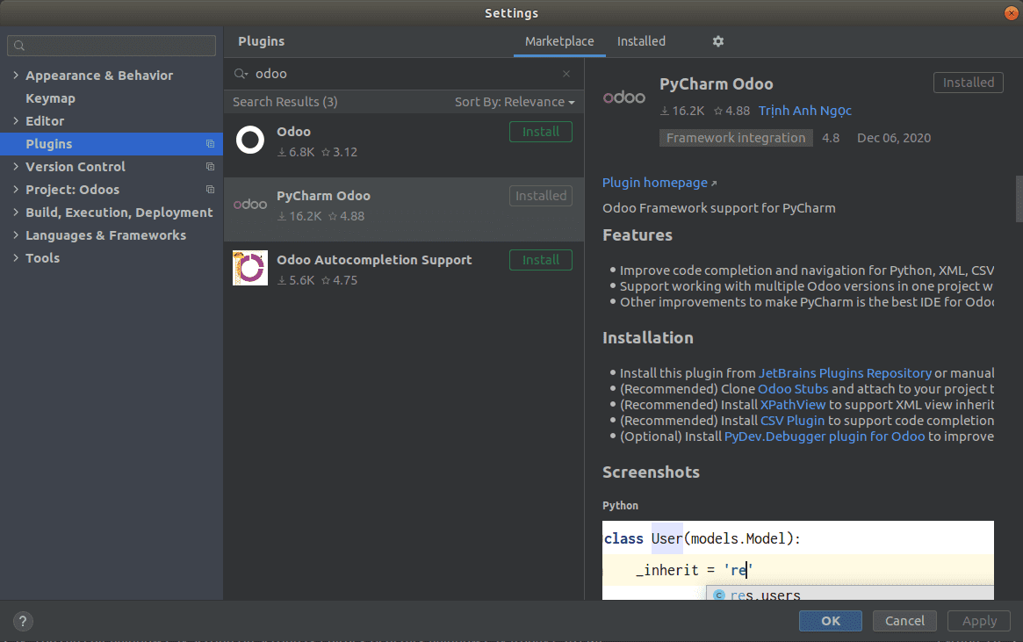Click the plugin search options magnifier icon
1023x642 pixels.
(x=241, y=74)
